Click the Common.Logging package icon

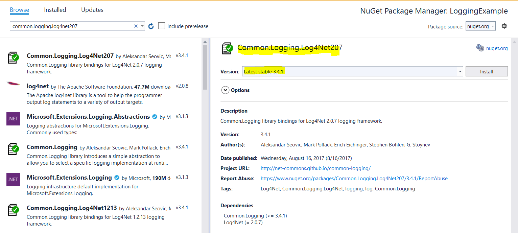click(x=14, y=149)
